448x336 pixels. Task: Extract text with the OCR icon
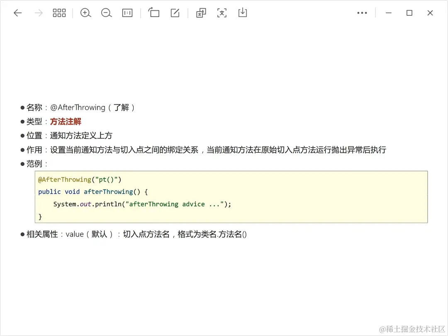pyautogui.click(x=222, y=13)
